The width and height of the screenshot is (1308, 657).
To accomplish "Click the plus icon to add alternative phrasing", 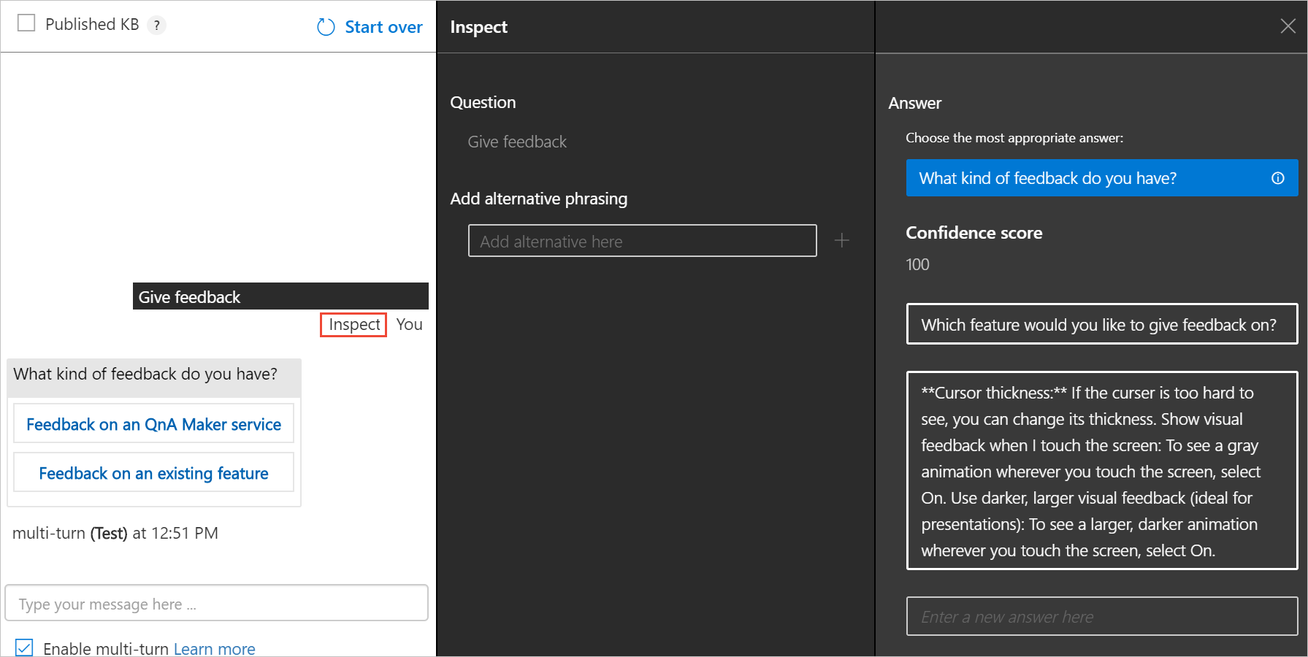I will point(841,240).
